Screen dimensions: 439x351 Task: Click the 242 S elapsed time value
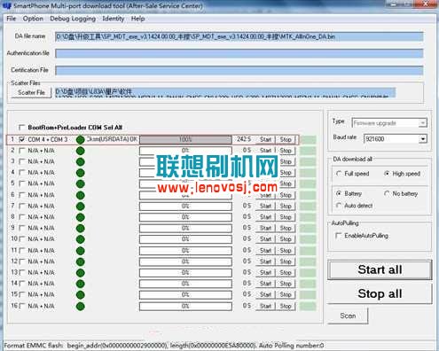pyautogui.click(x=244, y=139)
